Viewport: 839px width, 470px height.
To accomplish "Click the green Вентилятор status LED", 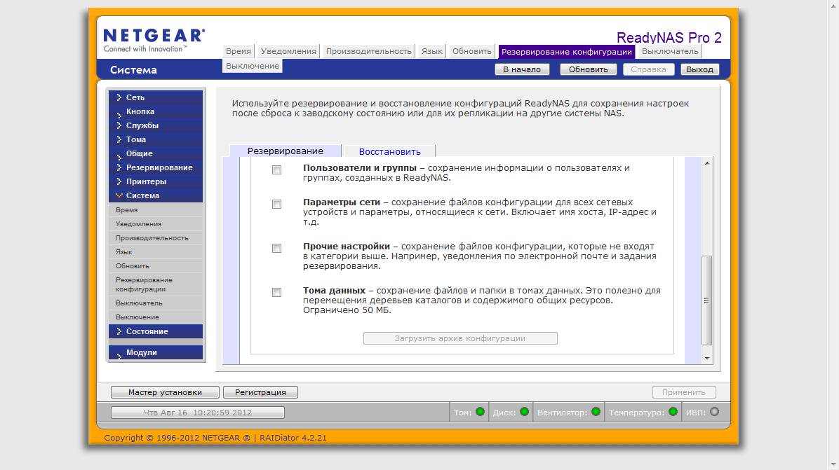I will pos(596,412).
